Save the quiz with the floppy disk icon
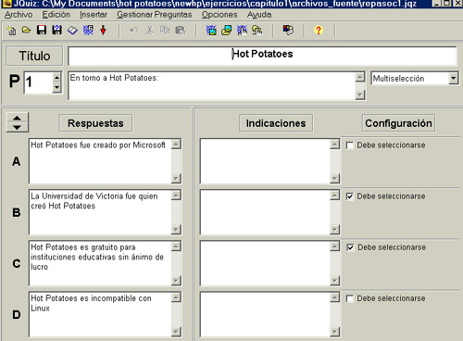This screenshot has width=463, height=341. click(x=42, y=31)
